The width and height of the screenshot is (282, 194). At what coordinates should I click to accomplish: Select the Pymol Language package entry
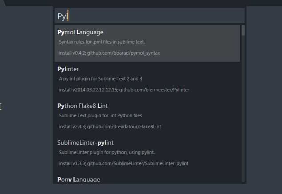pos(147,43)
